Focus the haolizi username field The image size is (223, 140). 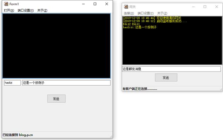click(12, 83)
